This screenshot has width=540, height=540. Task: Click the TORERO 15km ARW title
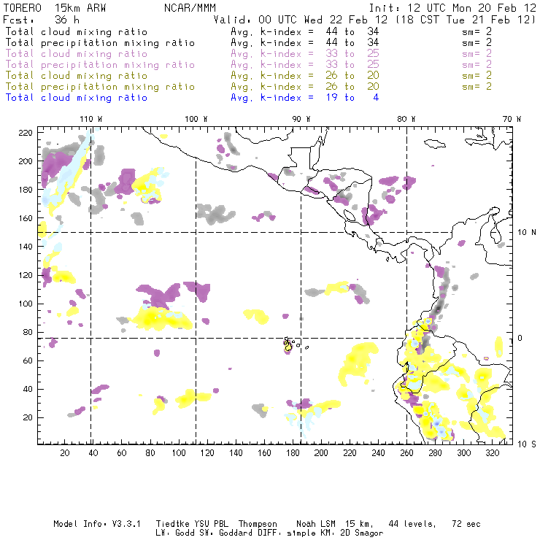(x=55, y=9)
